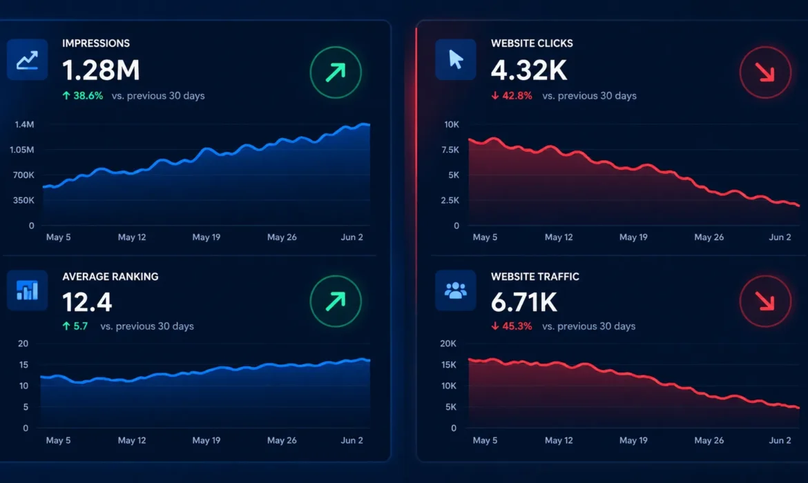808x483 pixels.
Task: Click the 15K axis label on Website Traffic chart
Action: (x=448, y=364)
